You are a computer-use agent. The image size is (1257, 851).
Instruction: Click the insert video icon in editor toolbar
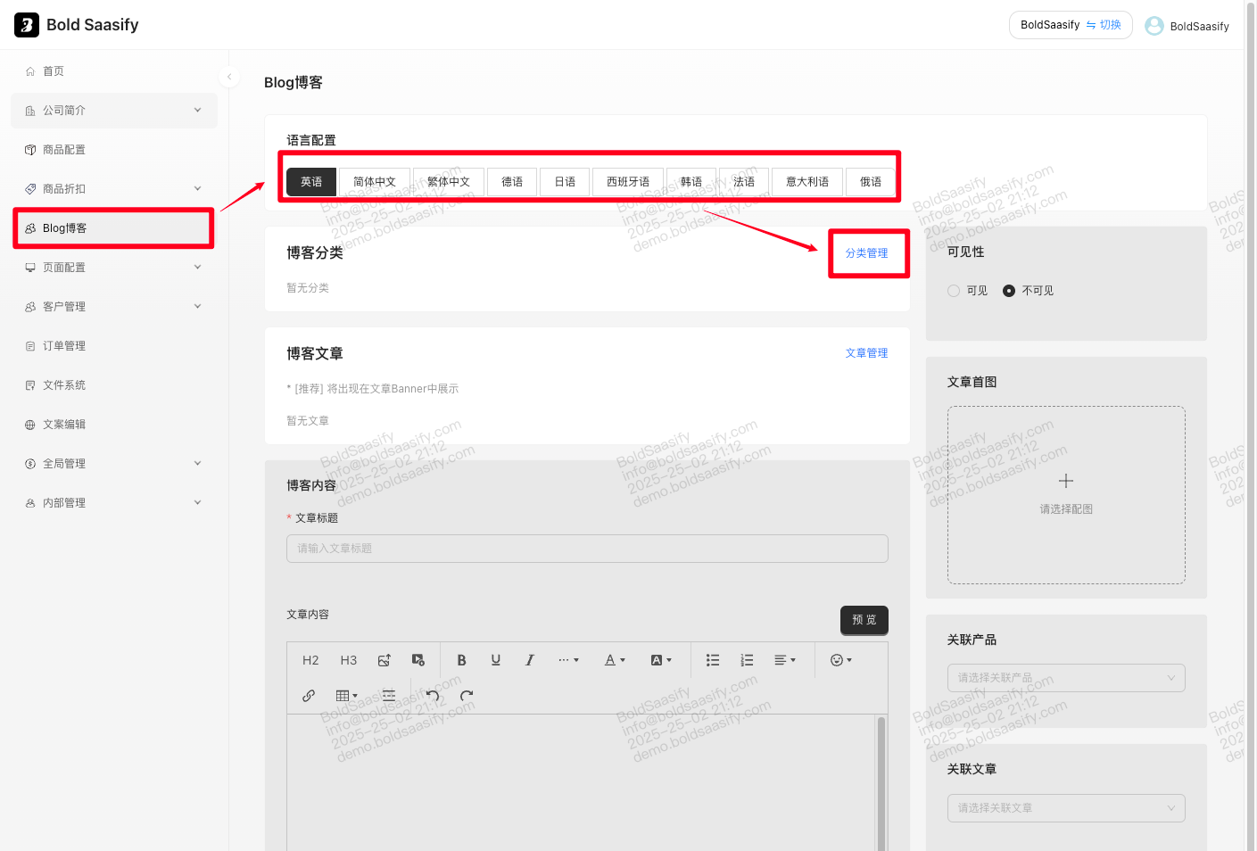pyautogui.click(x=418, y=660)
